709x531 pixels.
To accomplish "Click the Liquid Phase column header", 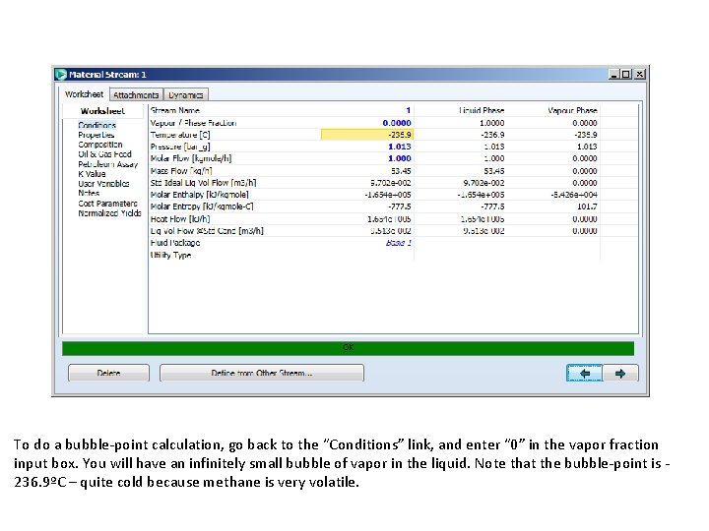I will click(482, 110).
